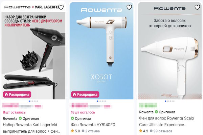Favorite the Karl Lagerfeld set with heart icon
This screenshot has width=203, height=135.
pos(61,7)
